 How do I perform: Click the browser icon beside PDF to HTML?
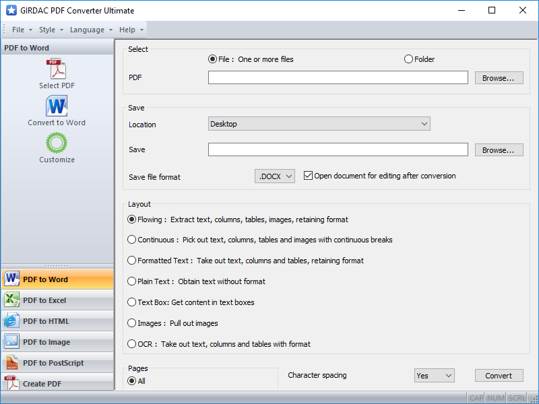tap(11, 321)
